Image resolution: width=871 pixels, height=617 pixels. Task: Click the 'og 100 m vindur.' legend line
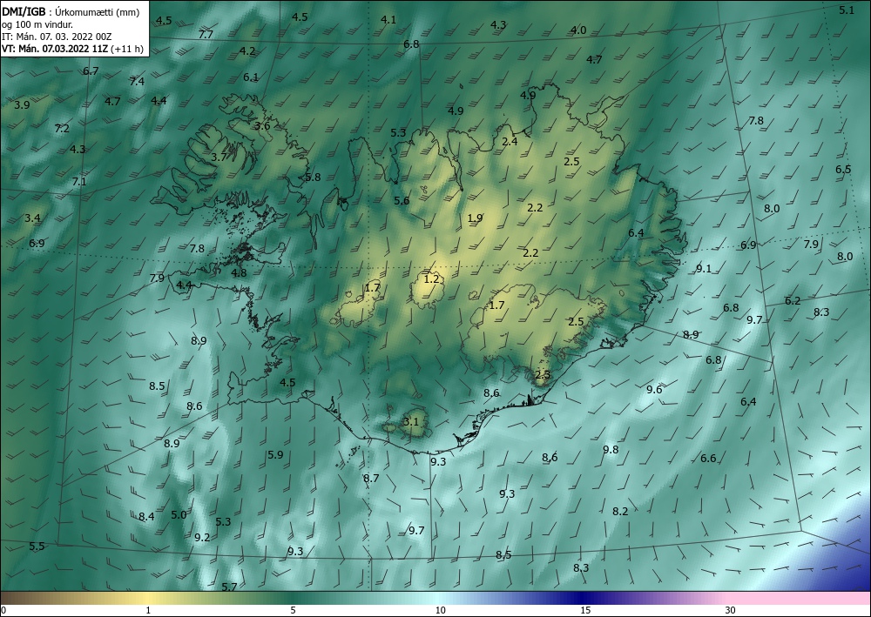(37, 24)
